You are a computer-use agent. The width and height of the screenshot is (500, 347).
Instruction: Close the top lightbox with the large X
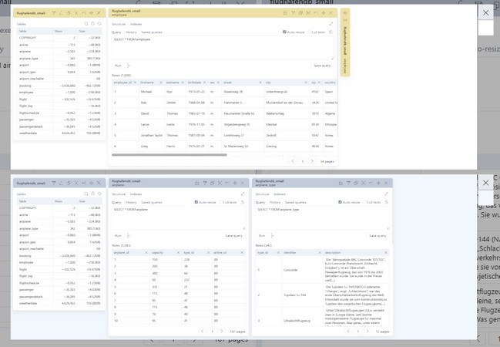click(485, 13)
